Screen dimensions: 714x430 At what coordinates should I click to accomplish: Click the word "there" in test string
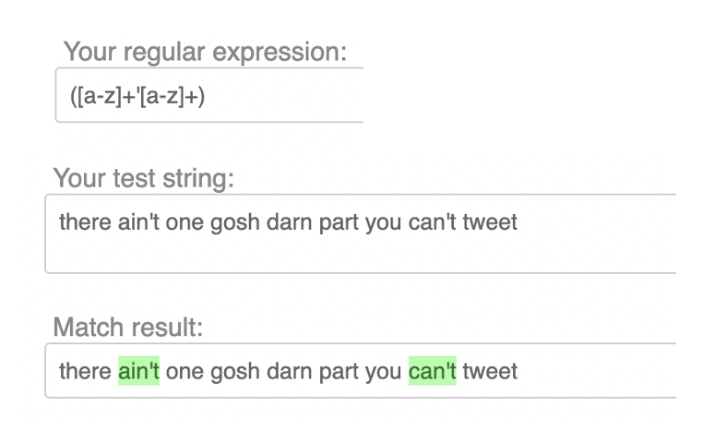pos(85,222)
